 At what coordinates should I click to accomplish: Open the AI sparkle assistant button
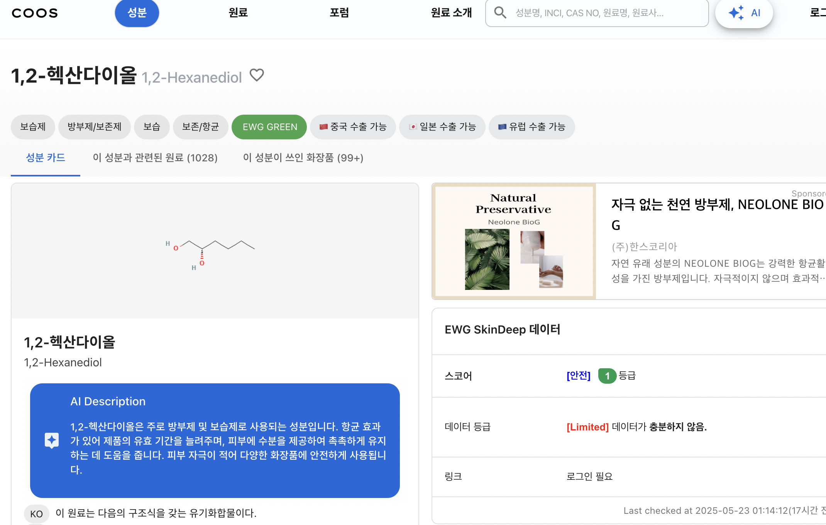tap(744, 13)
